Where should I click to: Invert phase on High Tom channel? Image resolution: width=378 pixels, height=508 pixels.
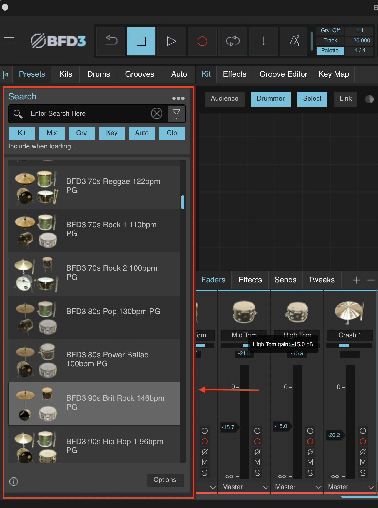[x=310, y=452]
